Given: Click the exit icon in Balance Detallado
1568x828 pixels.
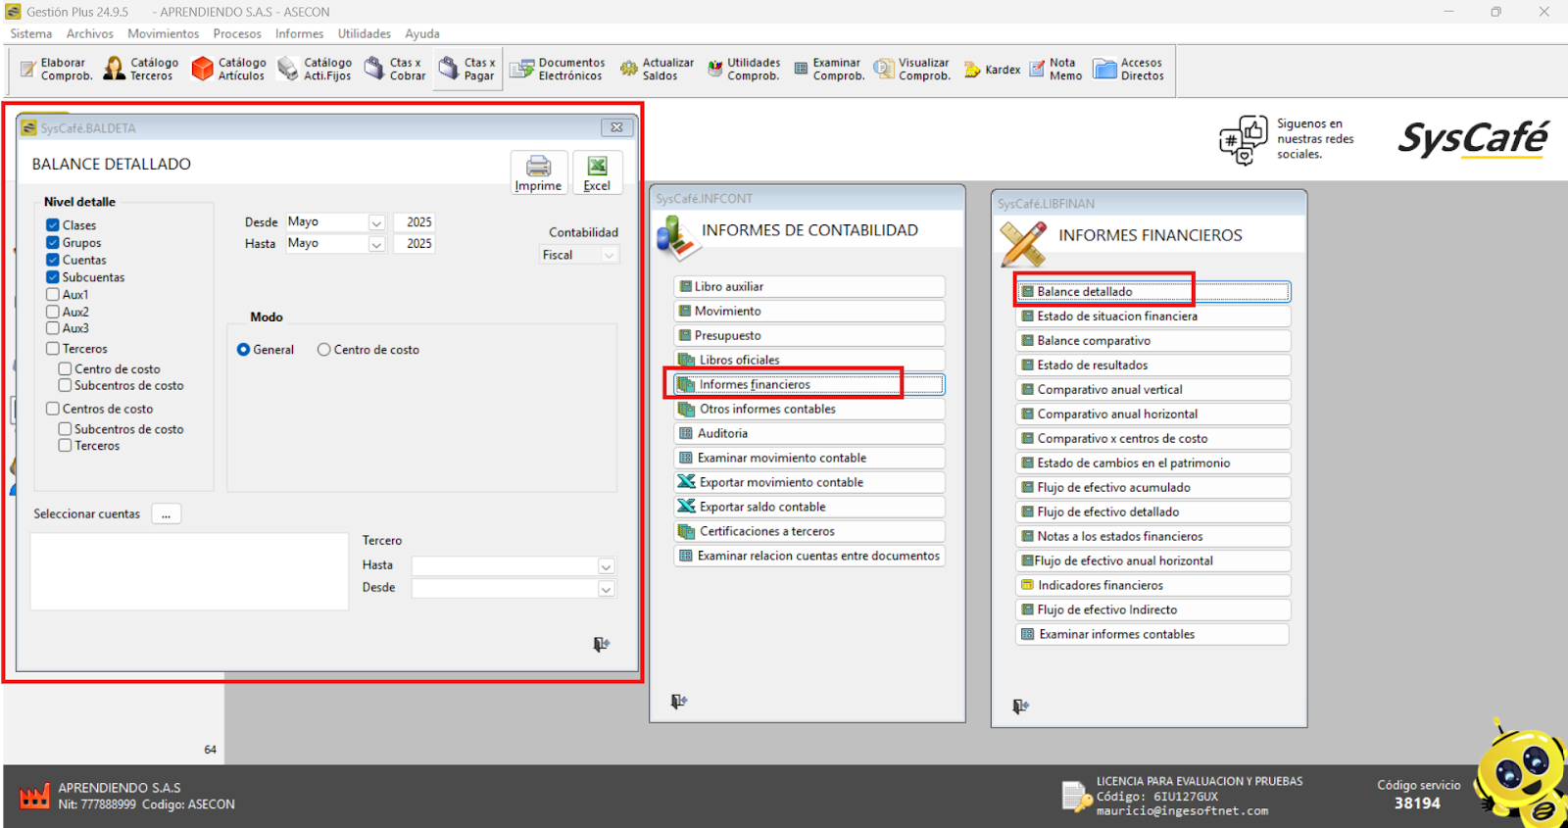Looking at the screenshot, I should pyautogui.click(x=601, y=644).
